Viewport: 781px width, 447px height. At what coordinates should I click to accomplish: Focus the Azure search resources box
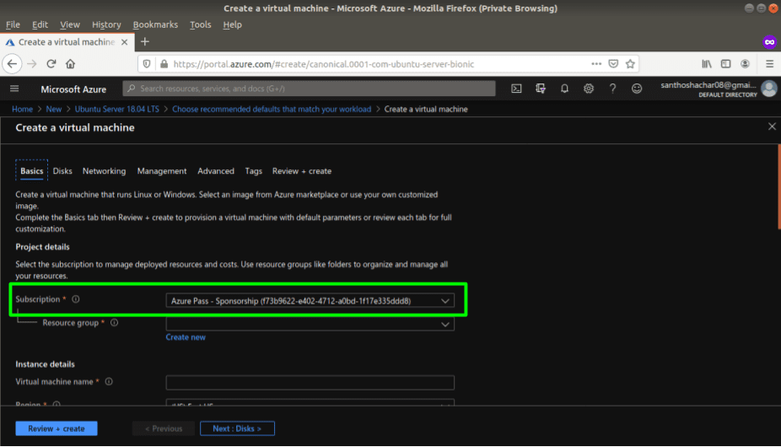coord(309,89)
